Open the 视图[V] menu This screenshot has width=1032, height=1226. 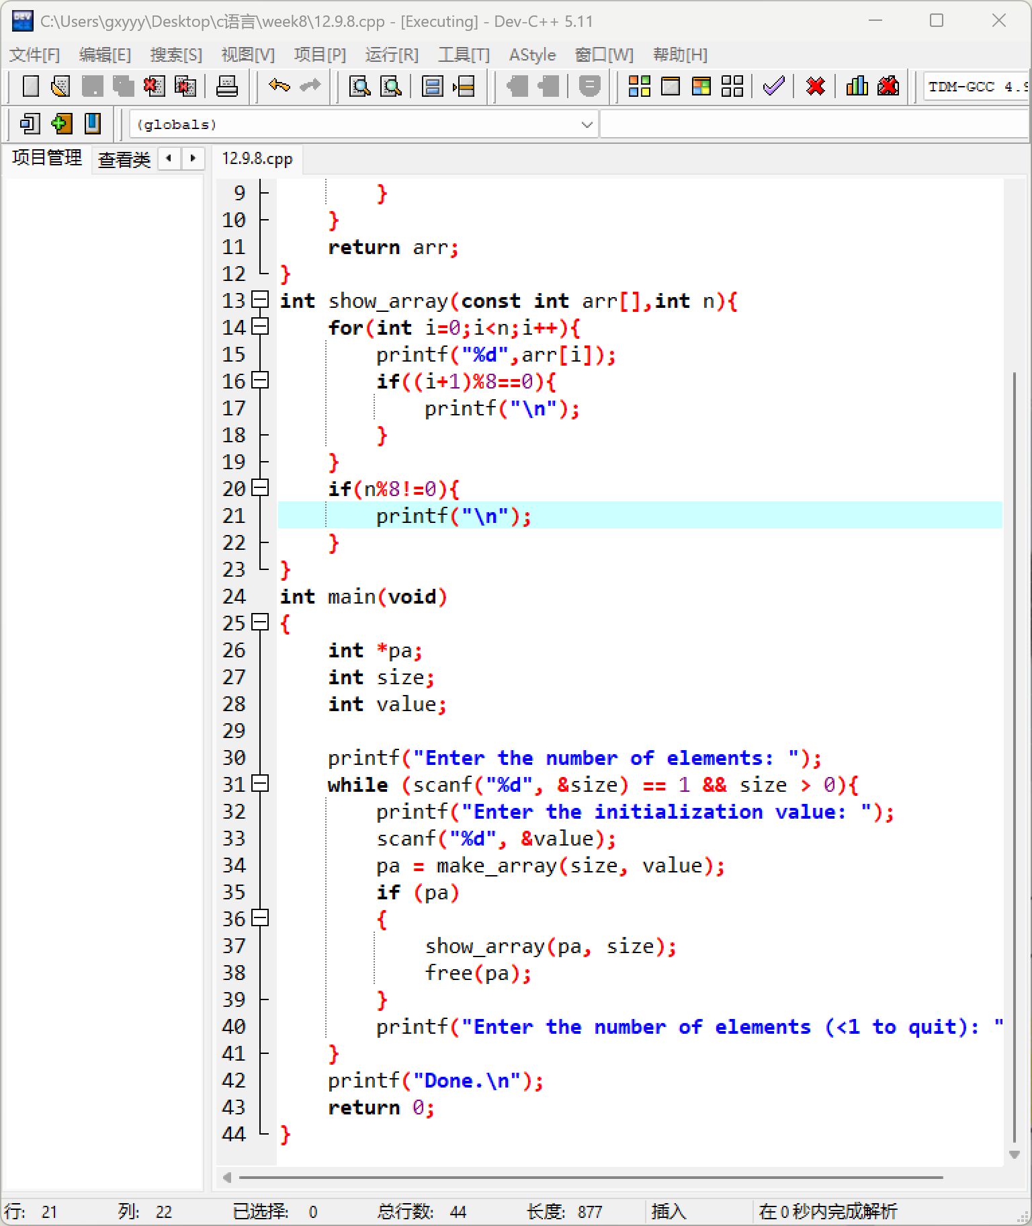point(248,54)
